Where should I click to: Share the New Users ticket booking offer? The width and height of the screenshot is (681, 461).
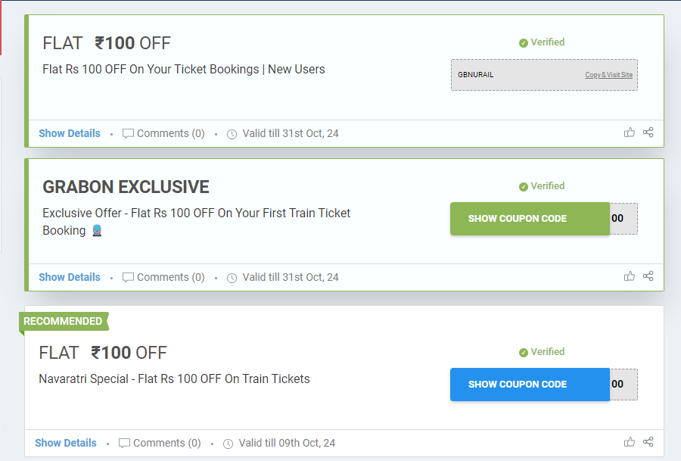tap(648, 132)
